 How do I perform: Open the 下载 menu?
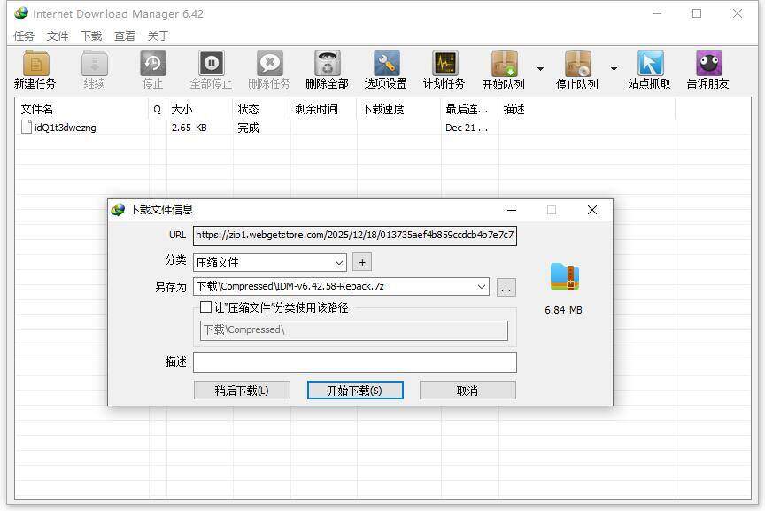coord(91,36)
